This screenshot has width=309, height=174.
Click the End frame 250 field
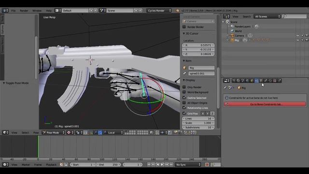[x=109, y=164]
